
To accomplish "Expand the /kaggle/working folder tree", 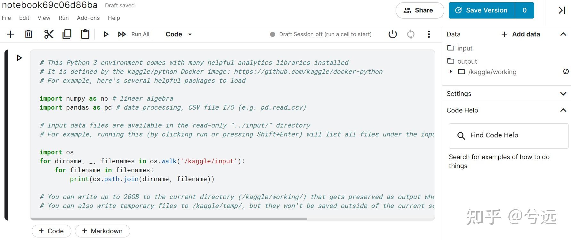I will 451,72.
